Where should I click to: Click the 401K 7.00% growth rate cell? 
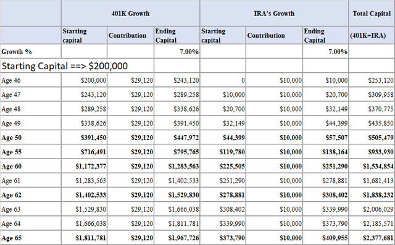click(177, 52)
